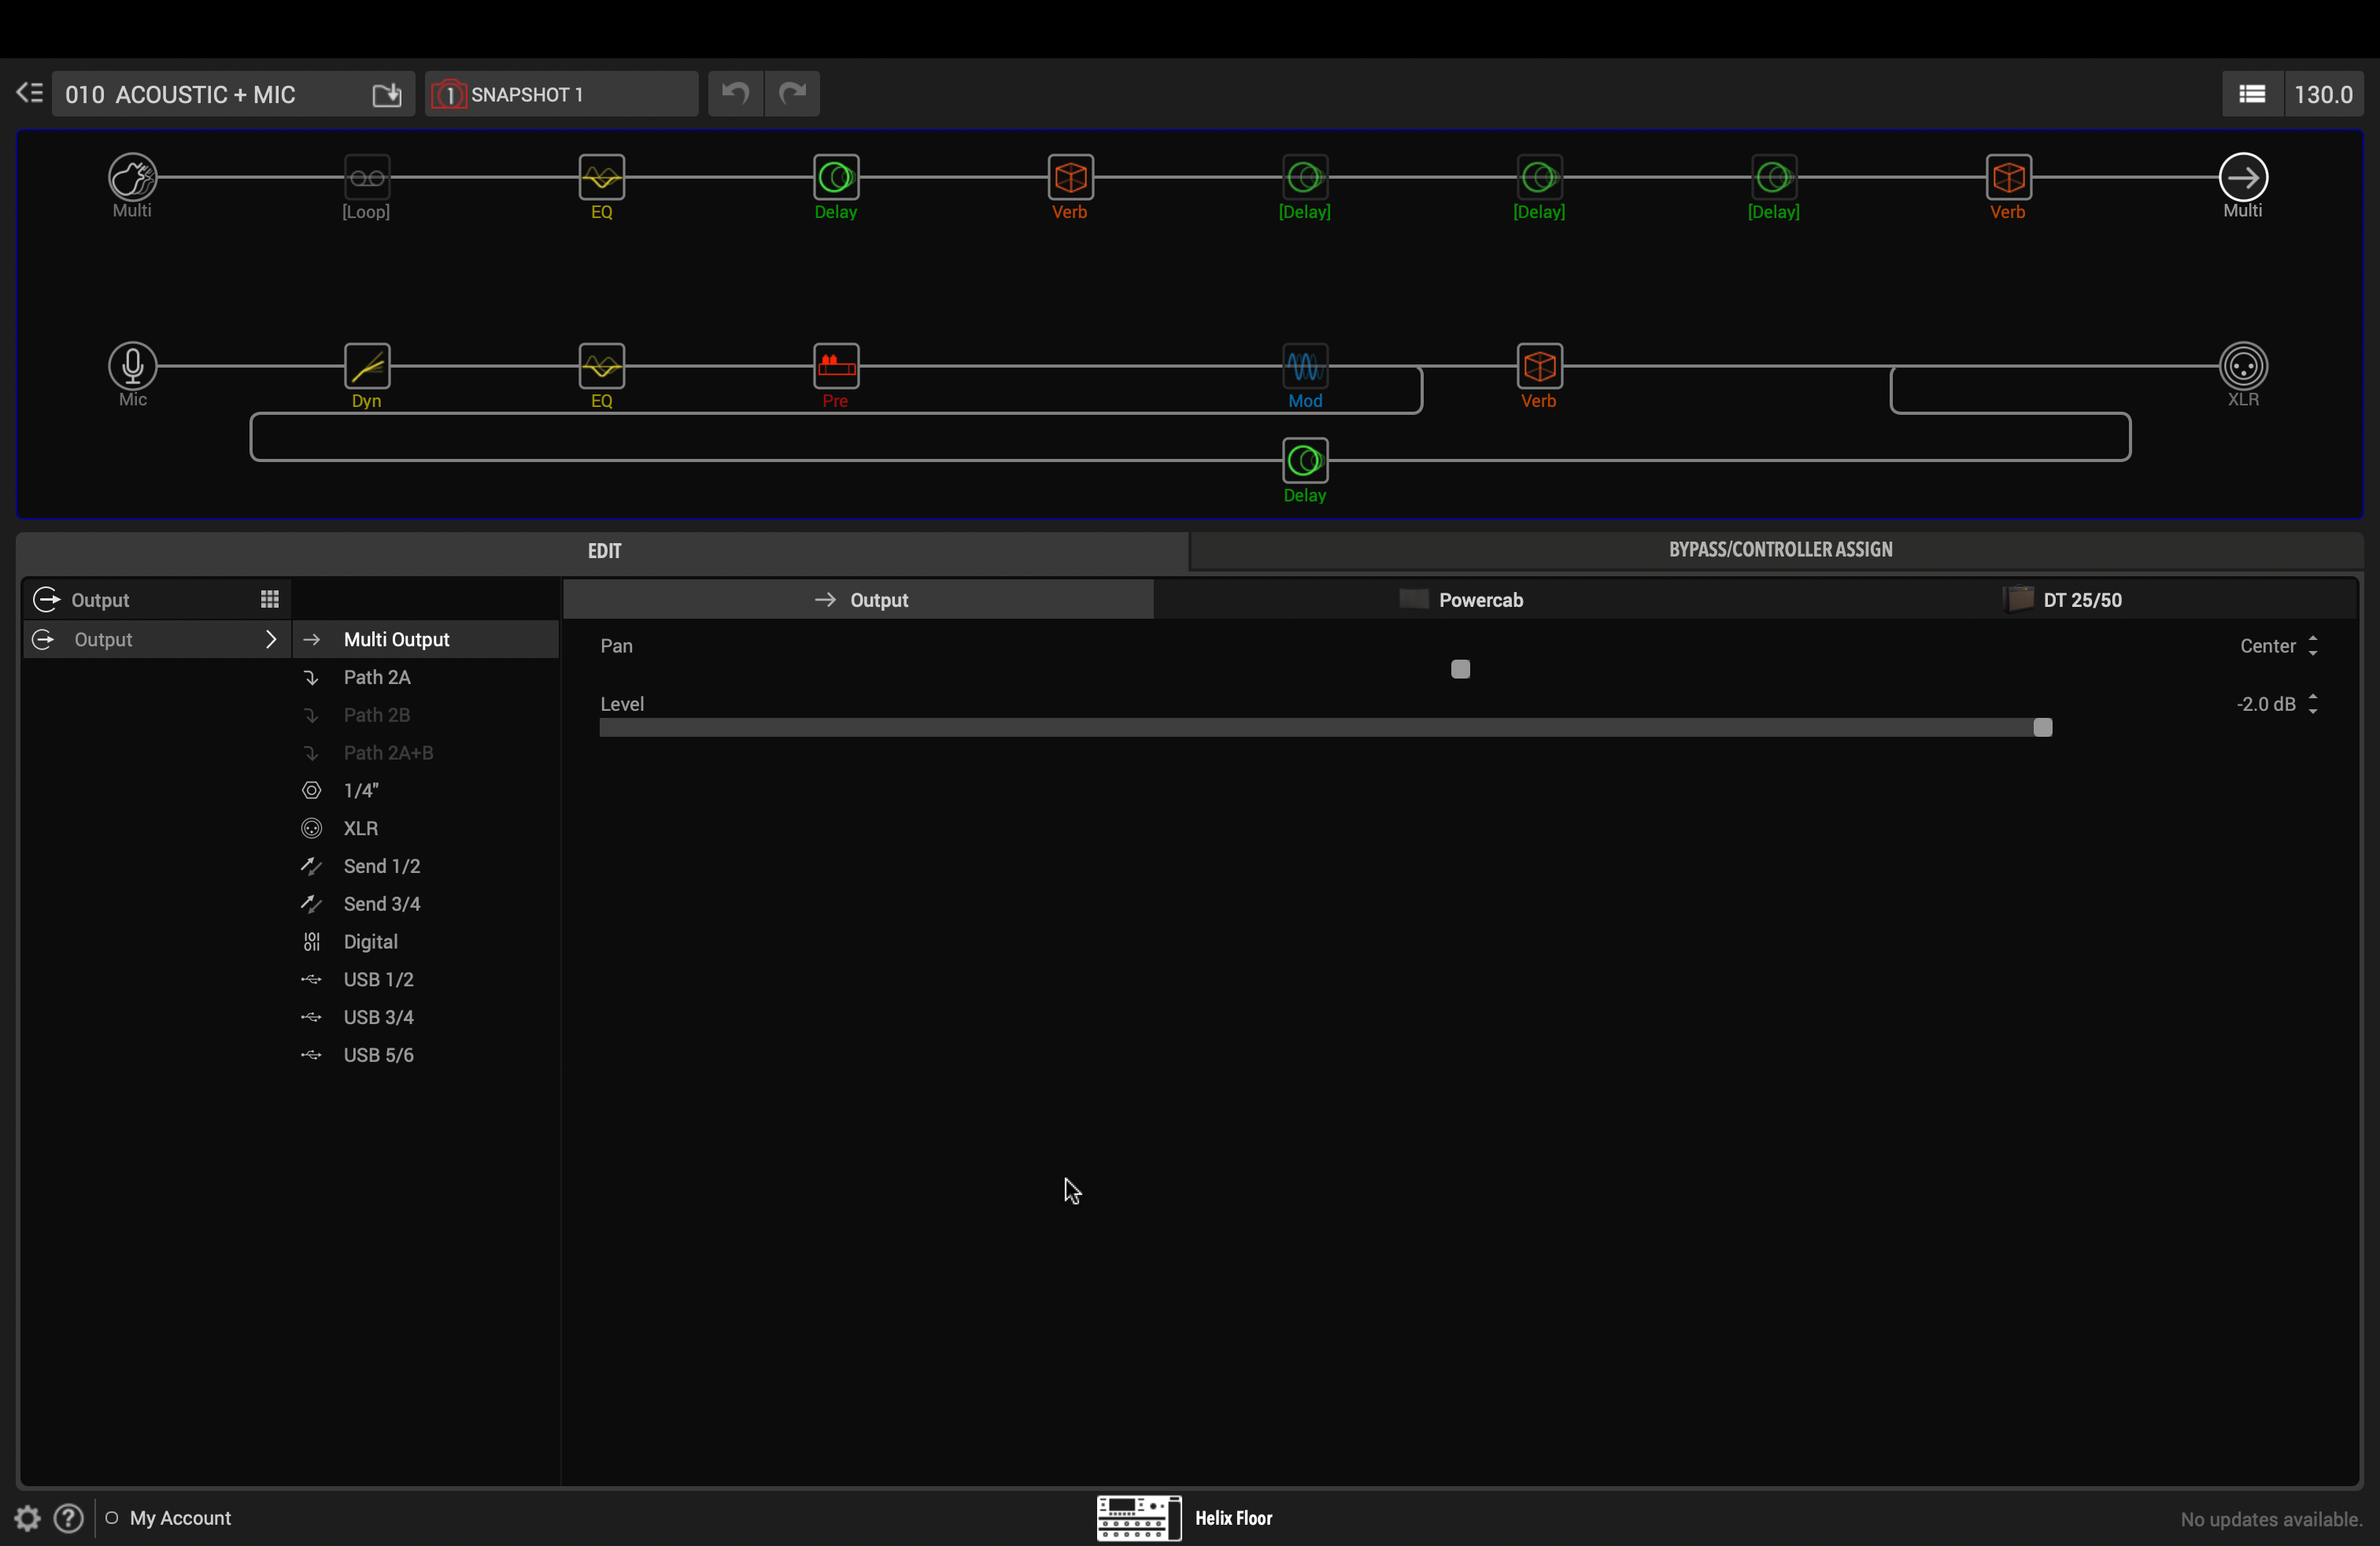Redo the last edit
The width and height of the screenshot is (2380, 1546).
(793, 94)
